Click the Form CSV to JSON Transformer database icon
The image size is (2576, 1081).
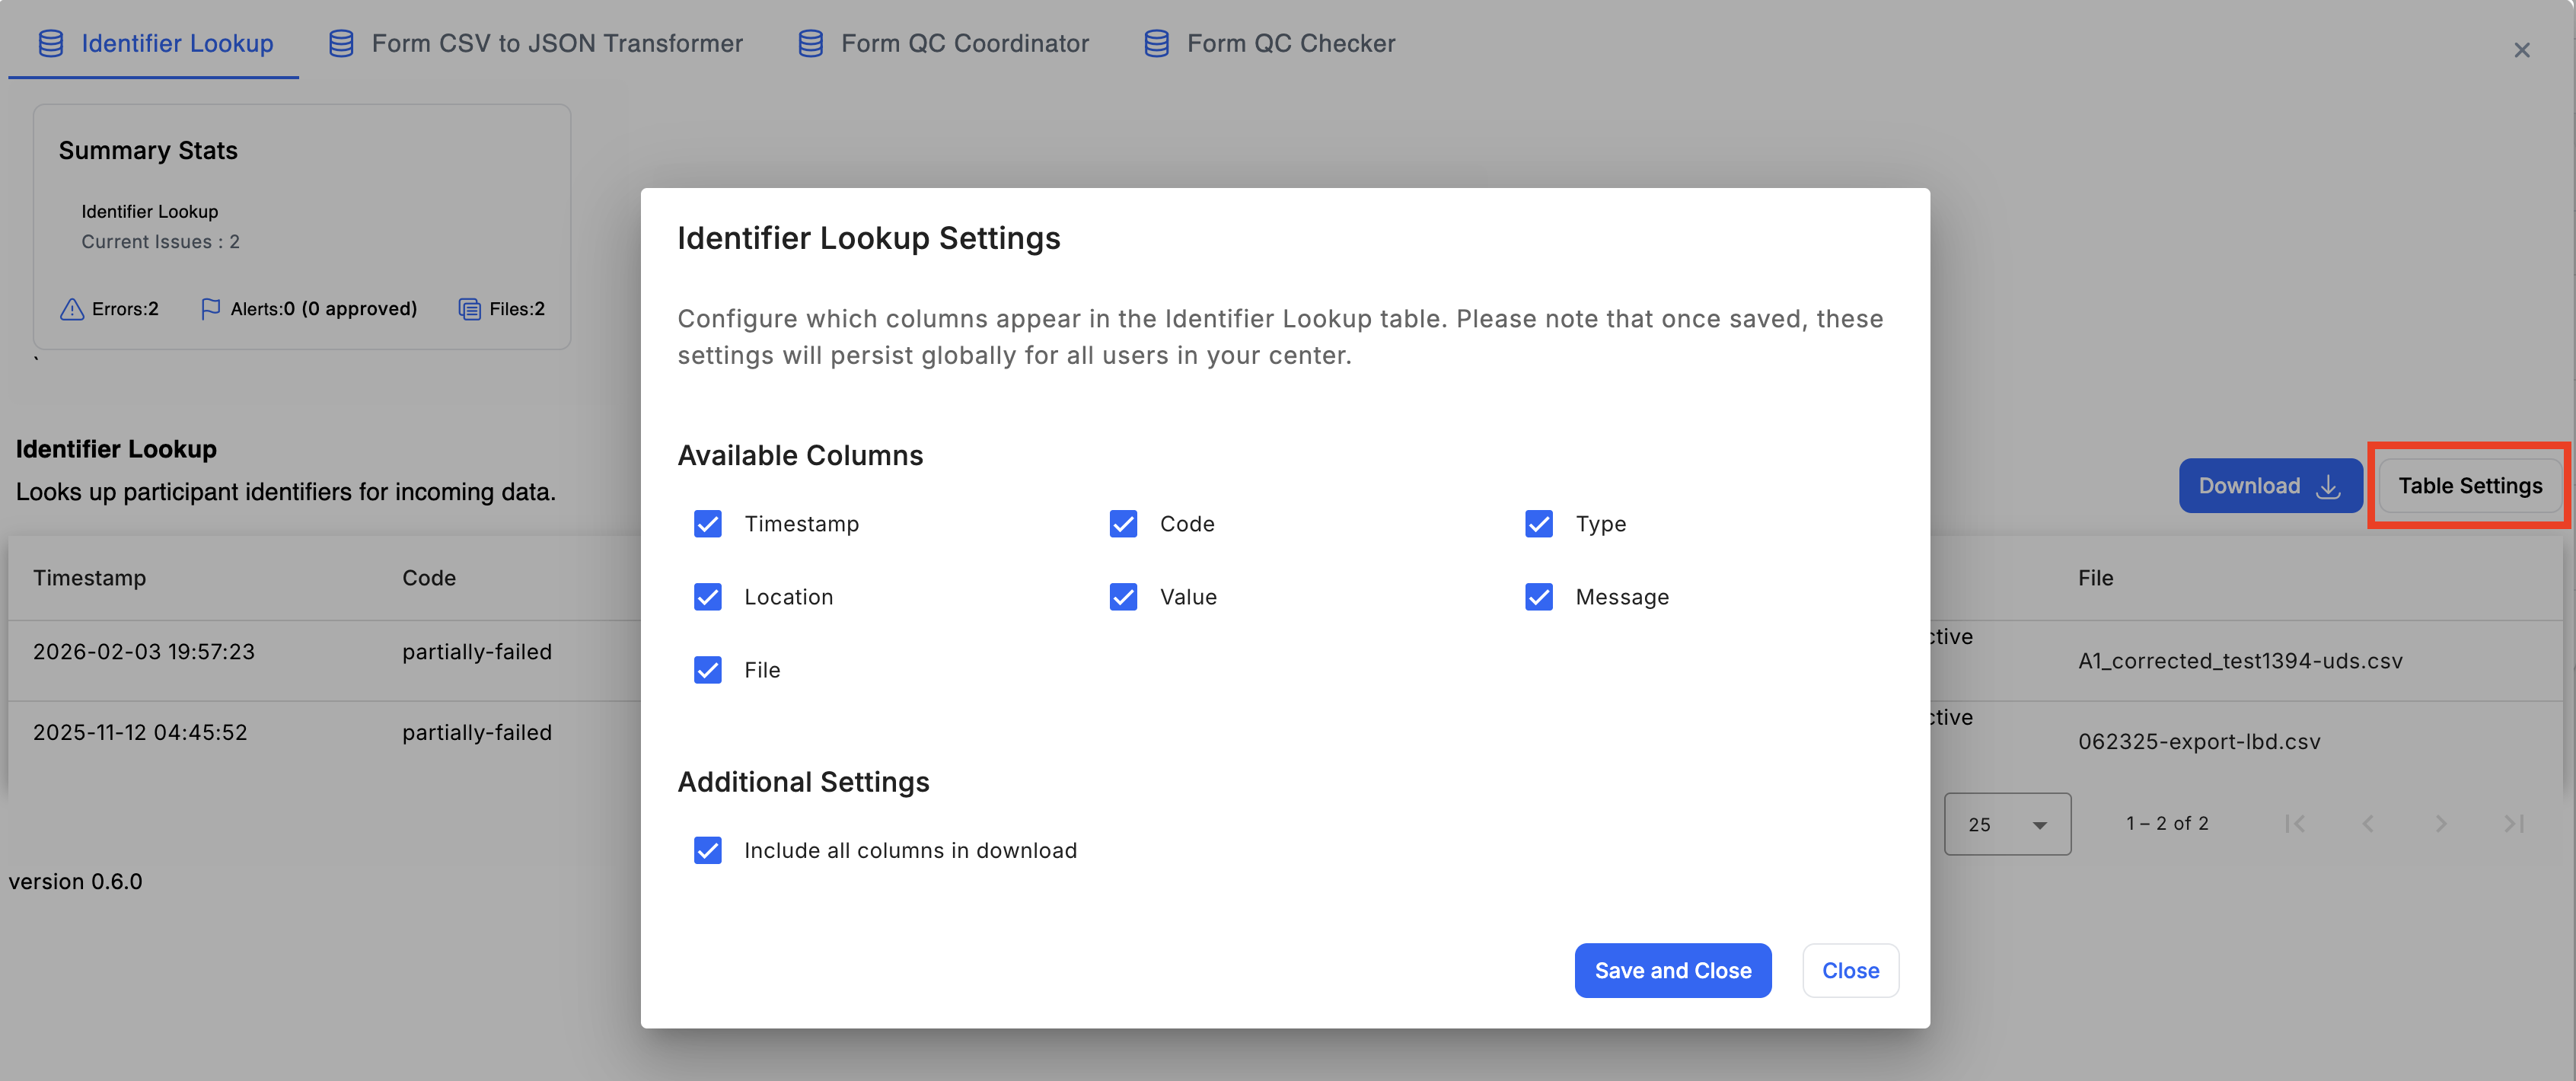341,43
